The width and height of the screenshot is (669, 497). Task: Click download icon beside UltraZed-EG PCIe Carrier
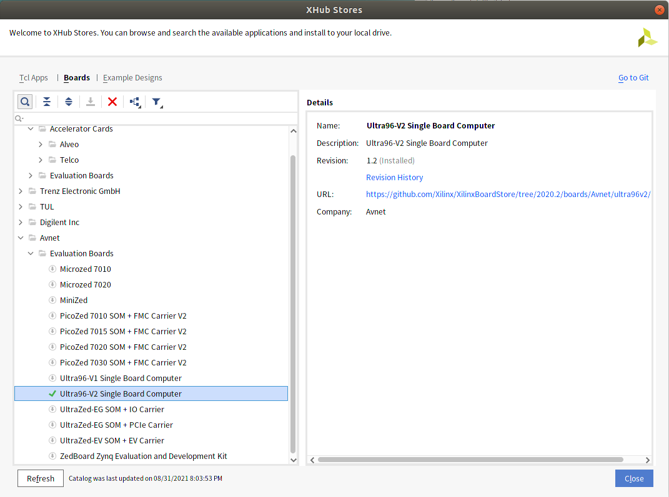pos(52,425)
